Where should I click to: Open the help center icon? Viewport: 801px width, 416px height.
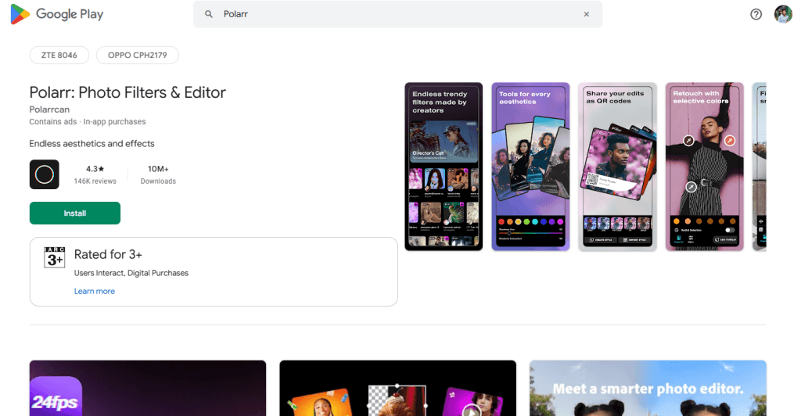pos(756,14)
